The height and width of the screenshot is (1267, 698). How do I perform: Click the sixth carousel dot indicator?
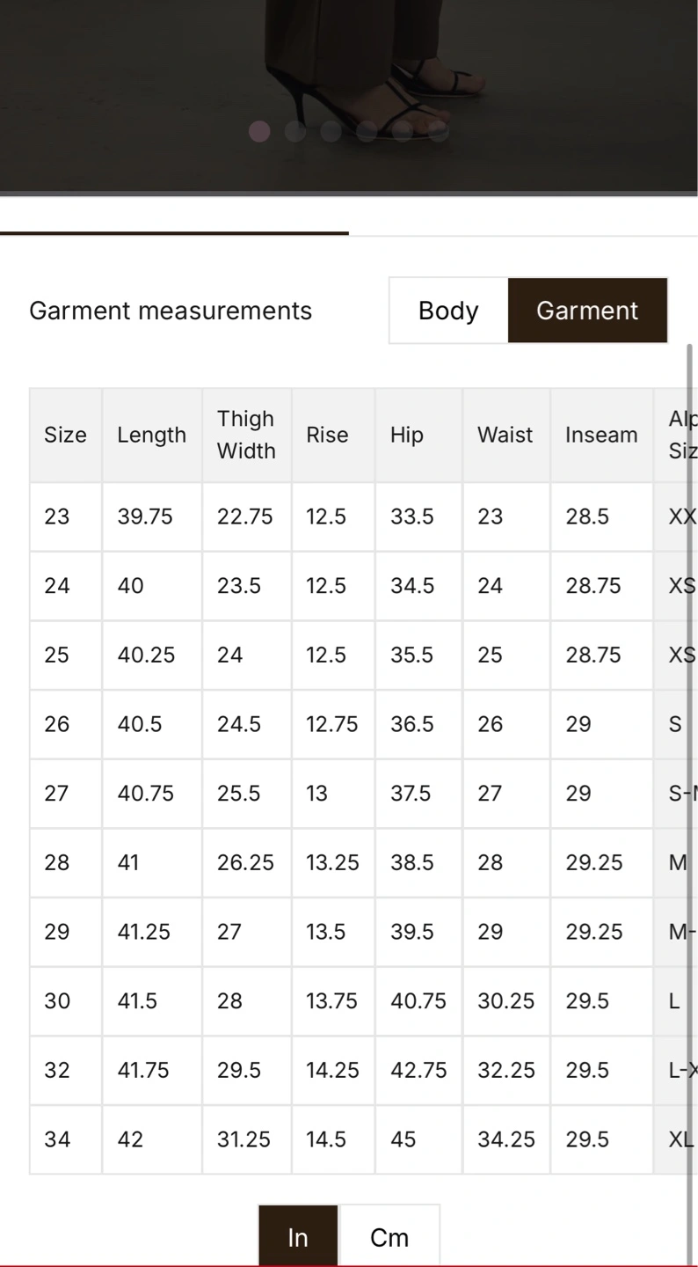pos(439,131)
